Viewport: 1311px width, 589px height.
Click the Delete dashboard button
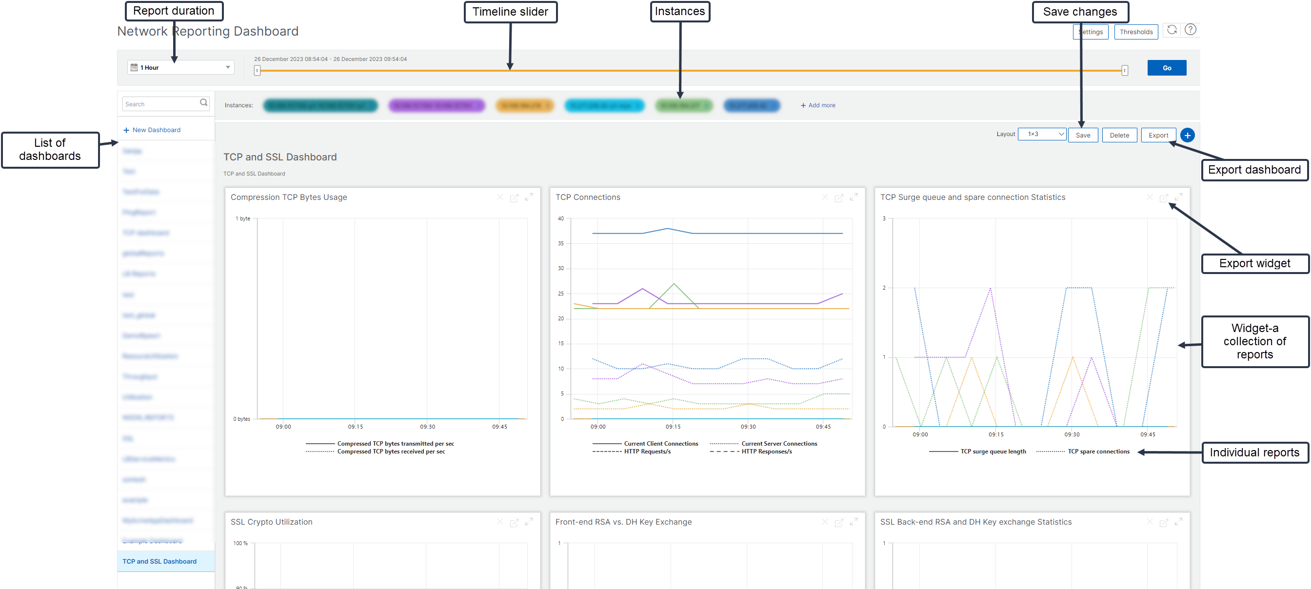pyautogui.click(x=1119, y=135)
